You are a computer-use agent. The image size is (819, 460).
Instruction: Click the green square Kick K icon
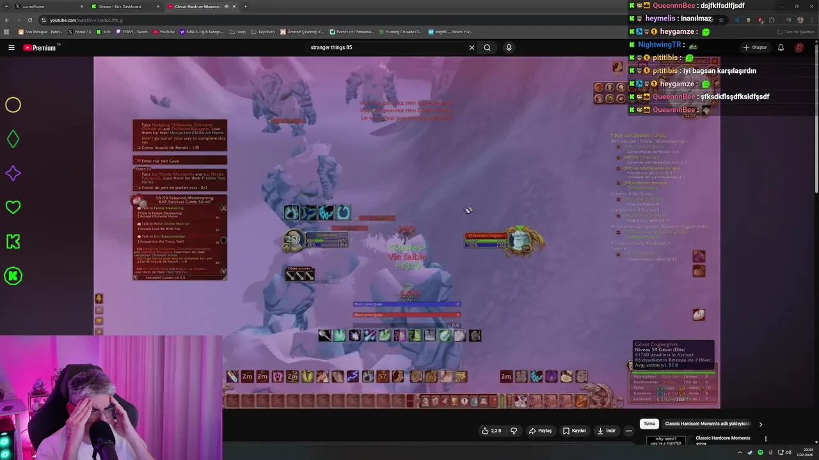point(13,241)
